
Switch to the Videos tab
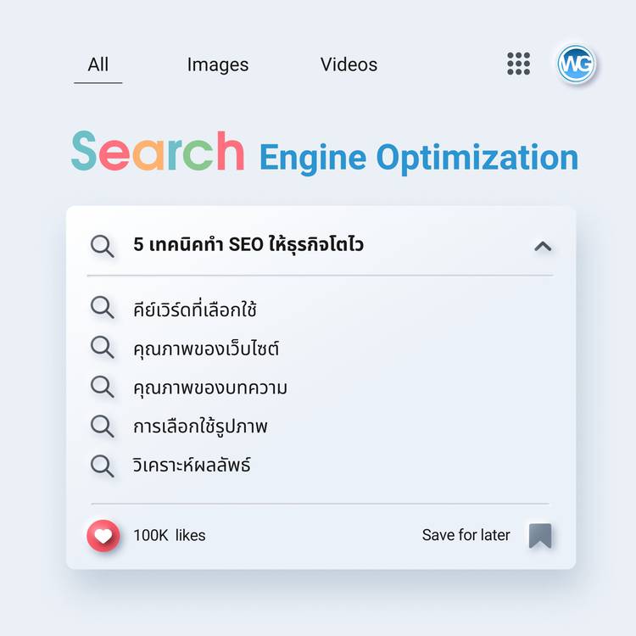pos(349,65)
